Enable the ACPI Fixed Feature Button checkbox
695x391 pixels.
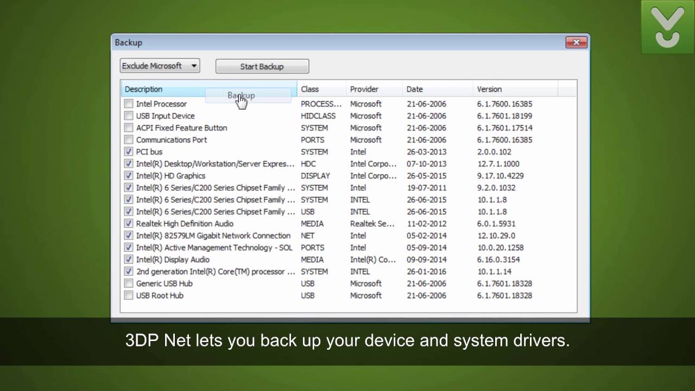pos(129,128)
